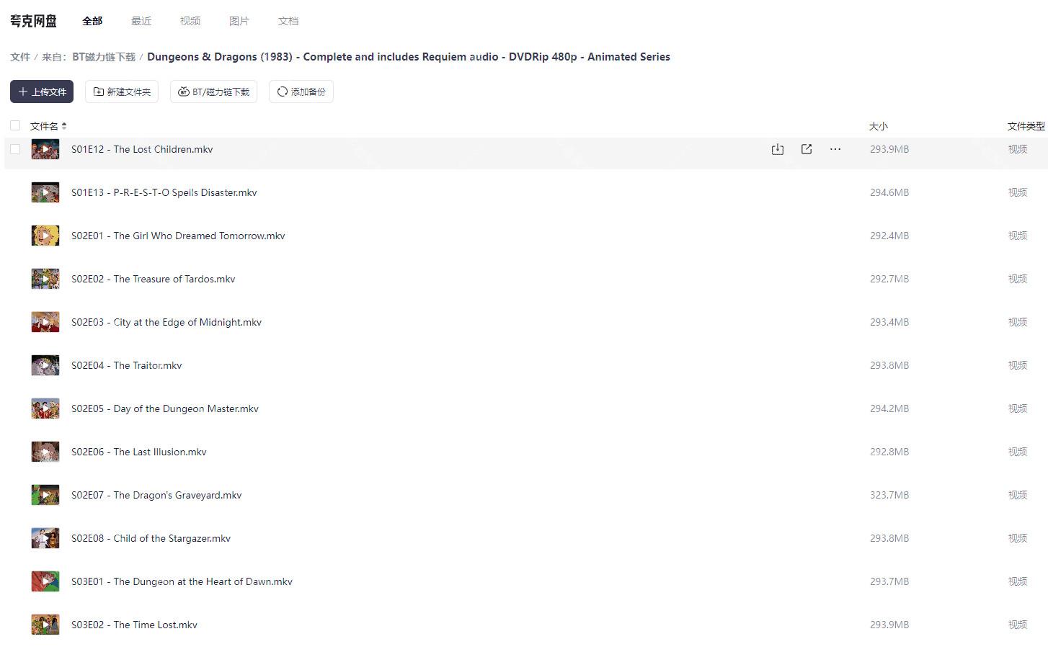
Task: Open the S02E04 The Traitor.mkv file
Action: click(x=126, y=365)
